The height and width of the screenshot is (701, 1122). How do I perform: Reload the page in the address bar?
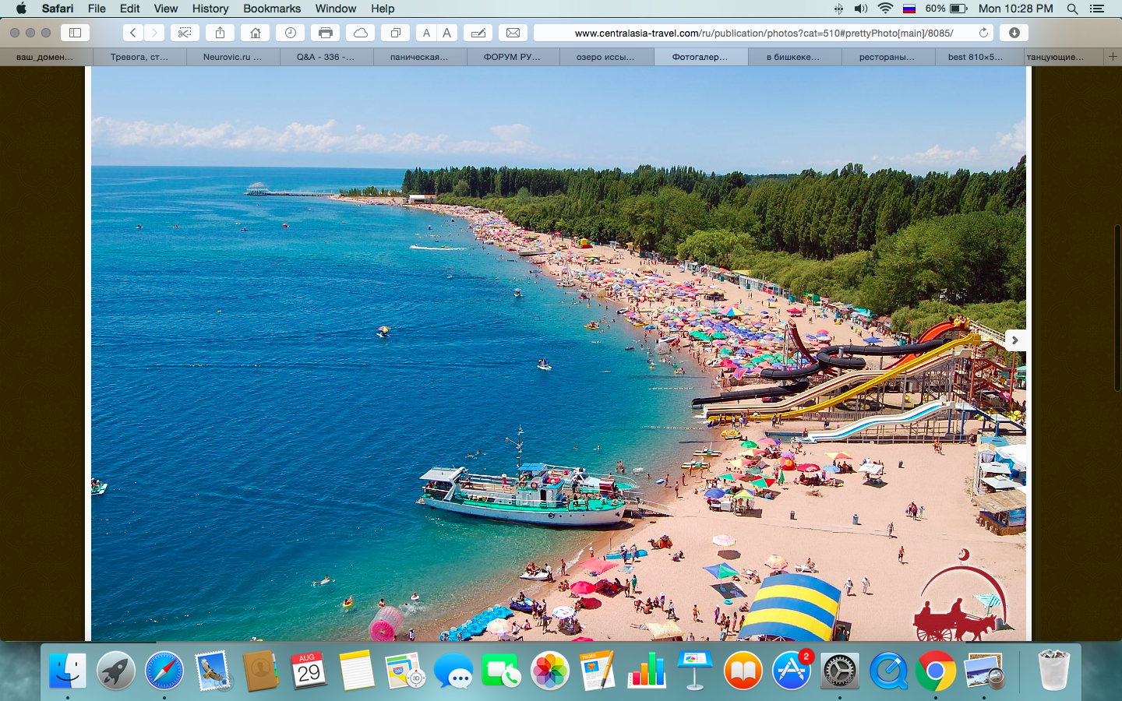tap(983, 33)
